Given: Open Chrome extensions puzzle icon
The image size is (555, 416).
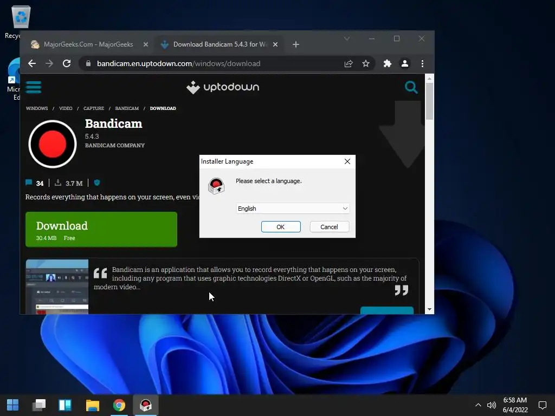Looking at the screenshot, I should 387,63.
